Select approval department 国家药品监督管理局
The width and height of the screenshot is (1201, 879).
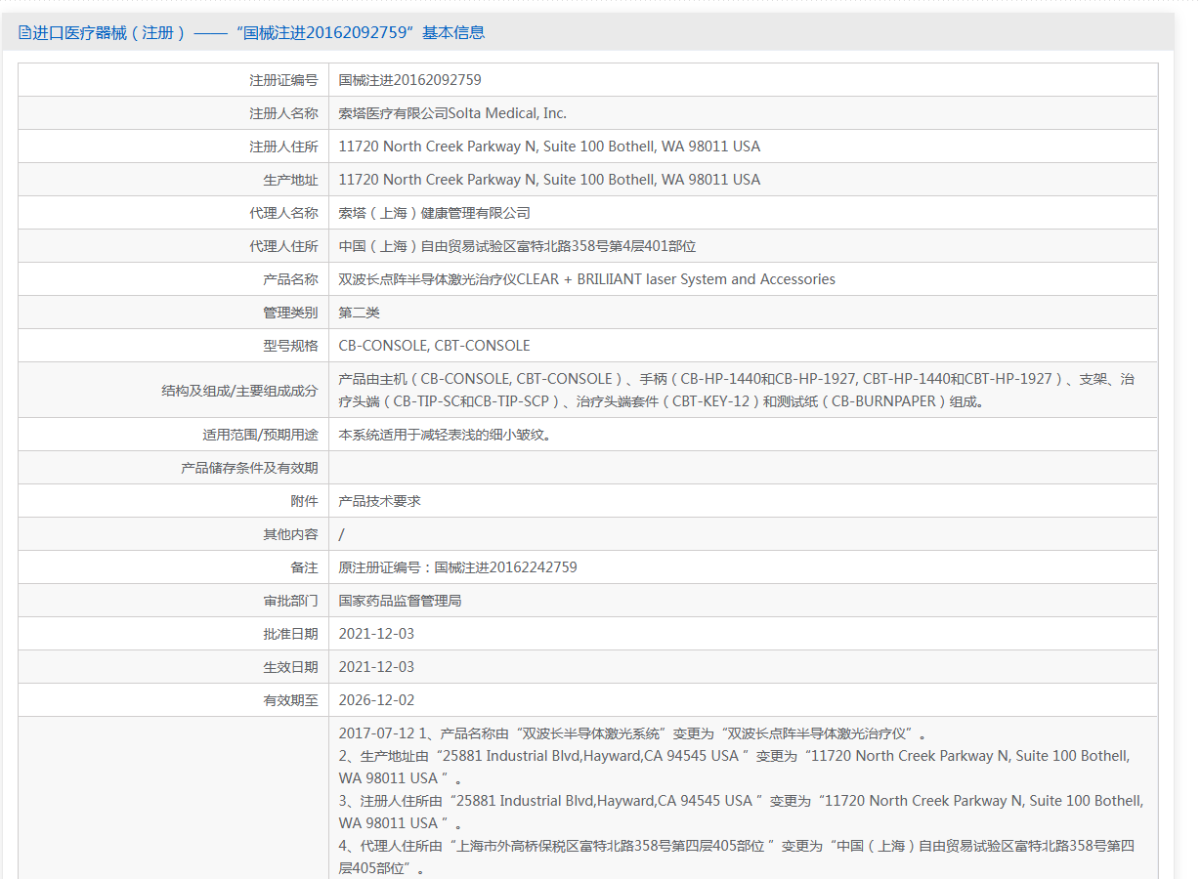click(400, 601)
